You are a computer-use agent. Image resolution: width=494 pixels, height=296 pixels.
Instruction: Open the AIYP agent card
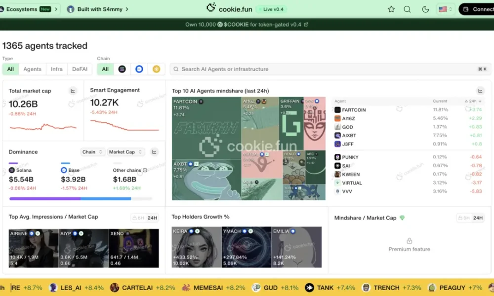click(84, 248)
